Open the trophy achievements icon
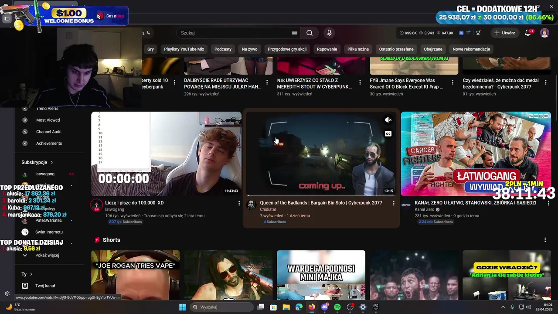This screenshot has height=314, width=558. (x=478, y=33)
